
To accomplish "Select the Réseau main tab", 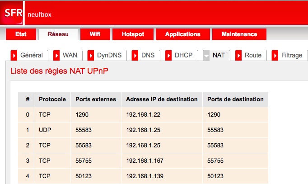I will tap(58, 34).
